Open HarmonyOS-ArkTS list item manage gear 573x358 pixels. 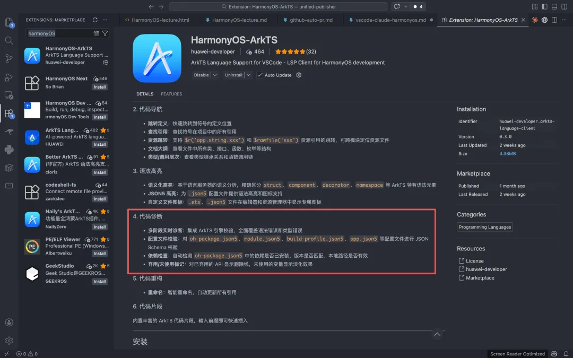pyautogui.click(x=106, y=63)
